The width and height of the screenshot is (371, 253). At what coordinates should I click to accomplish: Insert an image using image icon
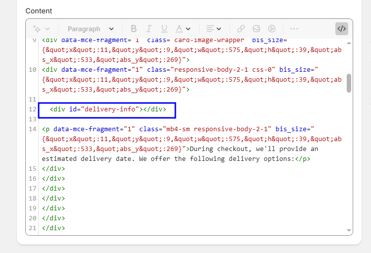257,29
